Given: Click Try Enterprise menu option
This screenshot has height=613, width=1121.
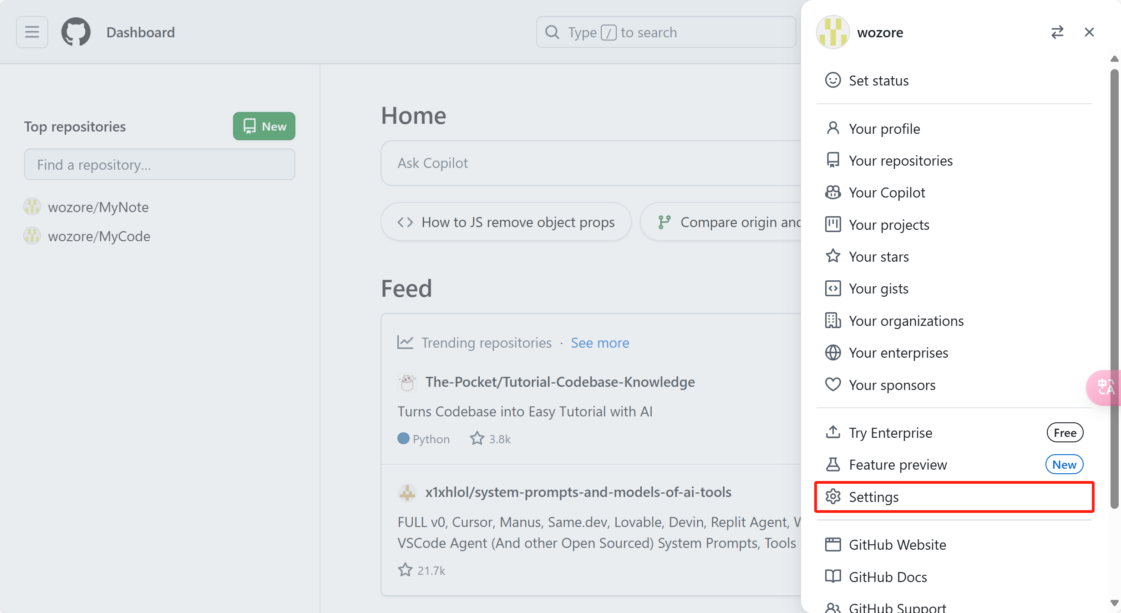Looking at the screenshot, I should point(890,433).
